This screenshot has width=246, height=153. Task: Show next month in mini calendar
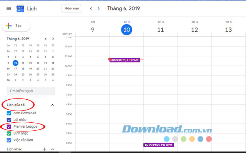click(x=53, y=39)
